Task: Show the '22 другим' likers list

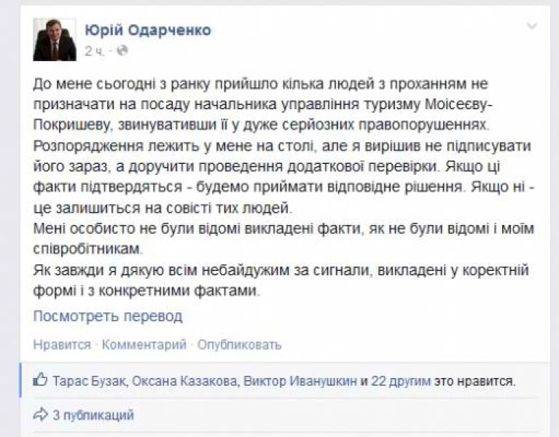Action: pyautogui.click(x=401, y=380)
